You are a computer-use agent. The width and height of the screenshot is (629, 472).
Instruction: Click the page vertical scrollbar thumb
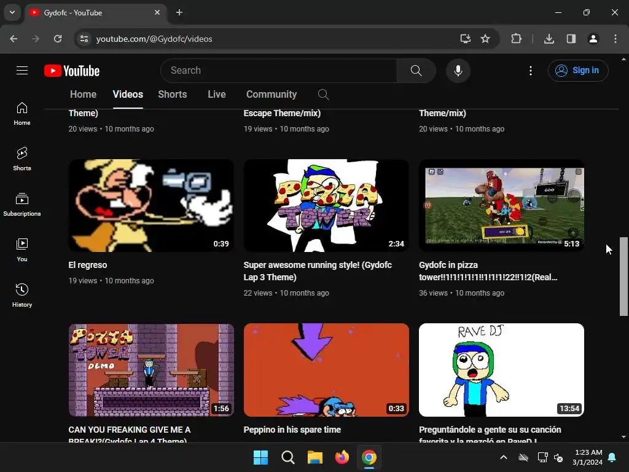624,277
